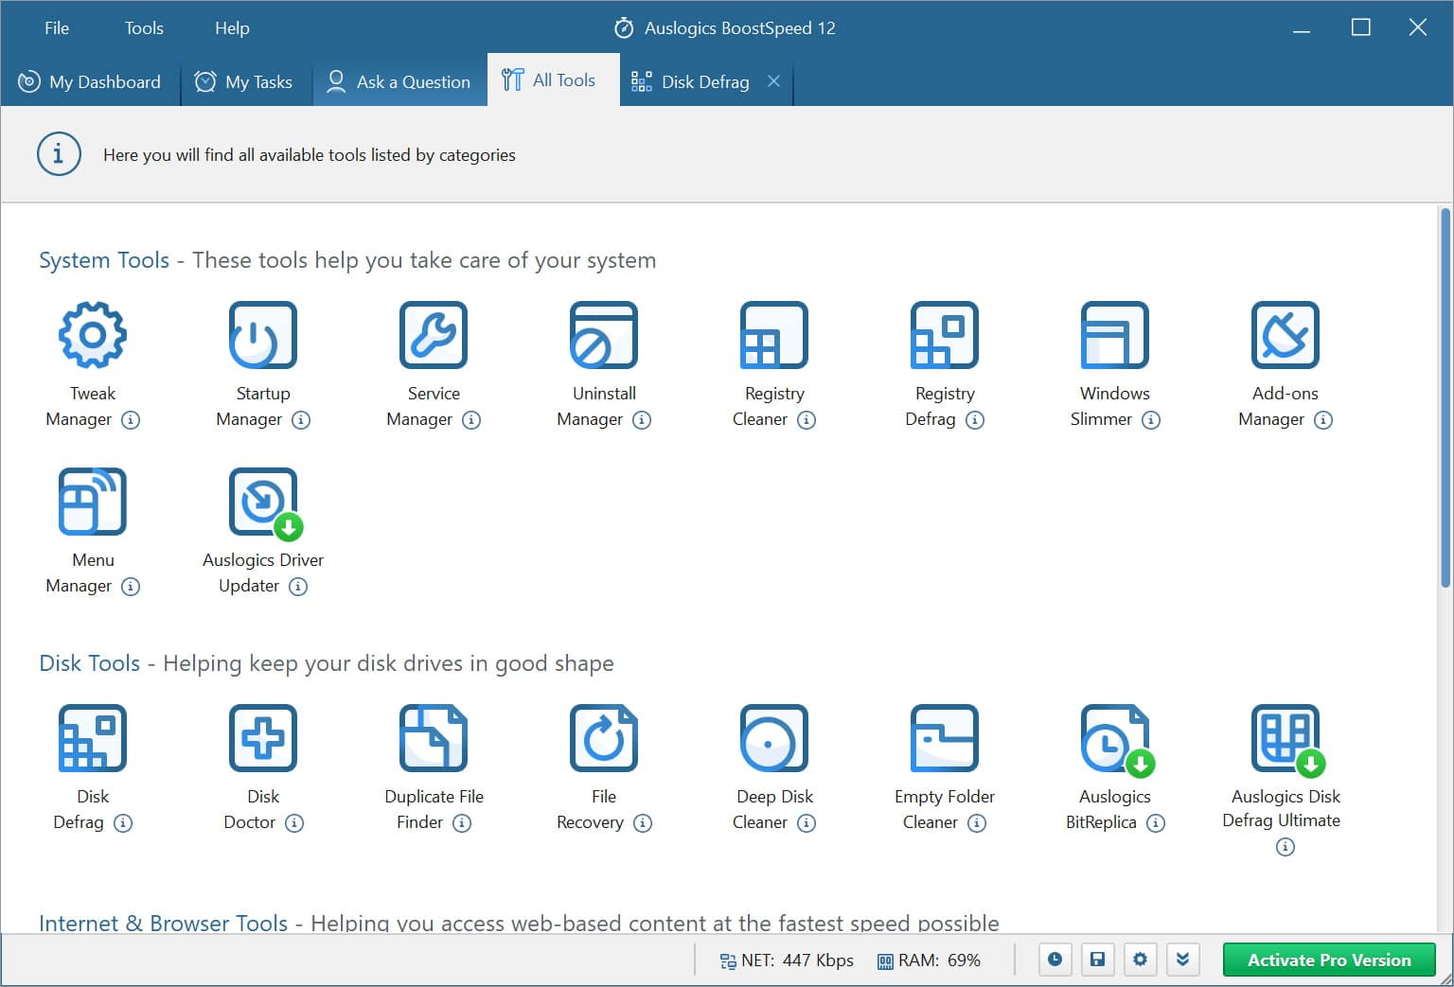
Task: Open the Uninstall Manager tool
Action: (x=603, y=336)
